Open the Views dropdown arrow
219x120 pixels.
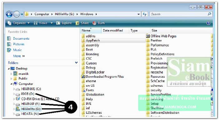pos(51,23)
